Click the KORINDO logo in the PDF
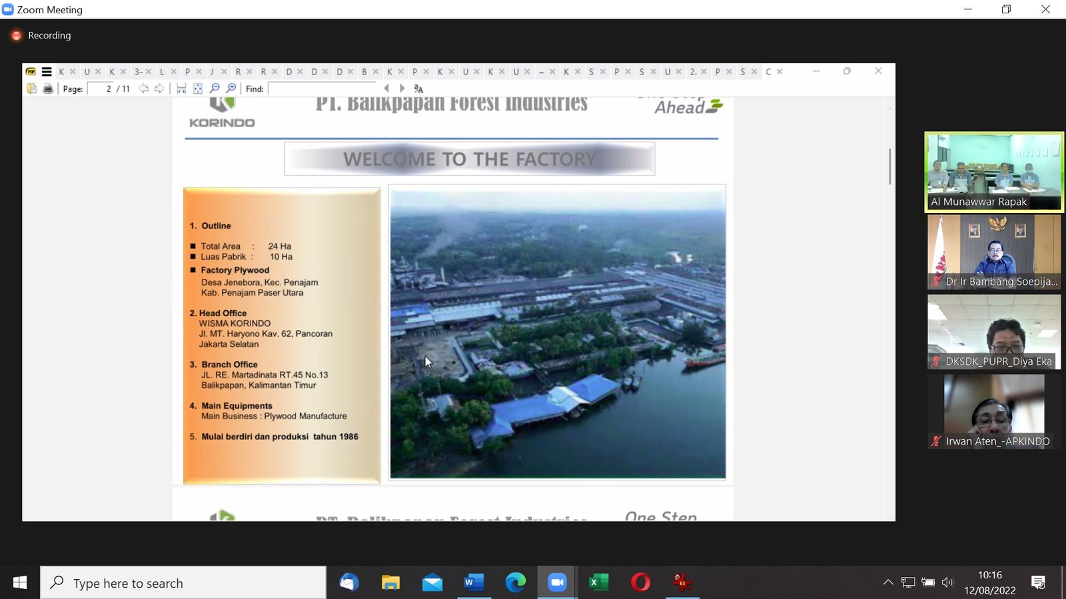 coord(222,113)
